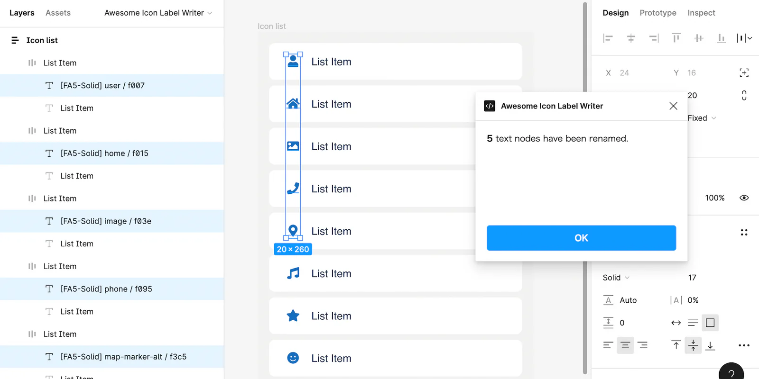
Task: Align vertical centers icon
Action: (x=699, y=38)
